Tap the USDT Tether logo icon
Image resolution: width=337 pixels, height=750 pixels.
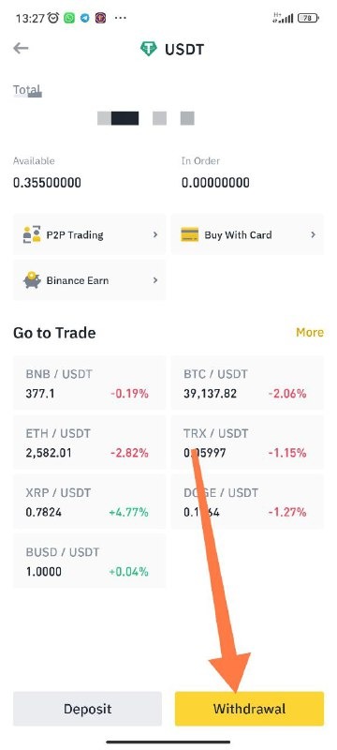(x=149, y=49)
